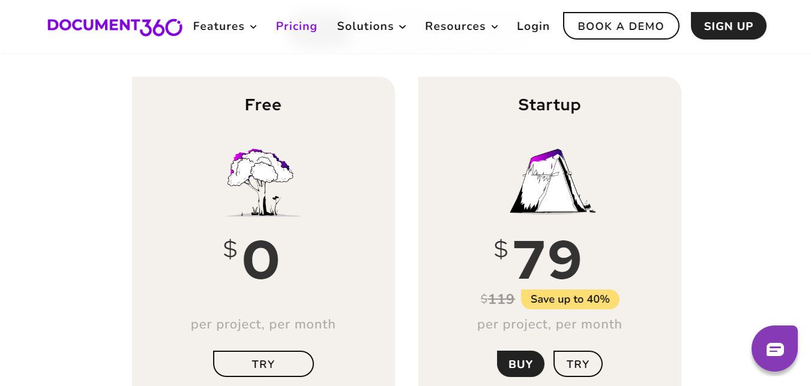
Task: Expand the Resources dropdown menu
Action: click(461, 26)
